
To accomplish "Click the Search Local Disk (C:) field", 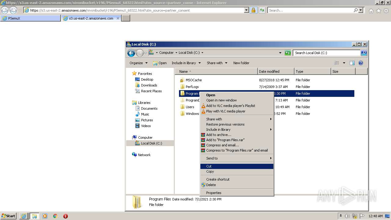I will [x=327, y=53].
